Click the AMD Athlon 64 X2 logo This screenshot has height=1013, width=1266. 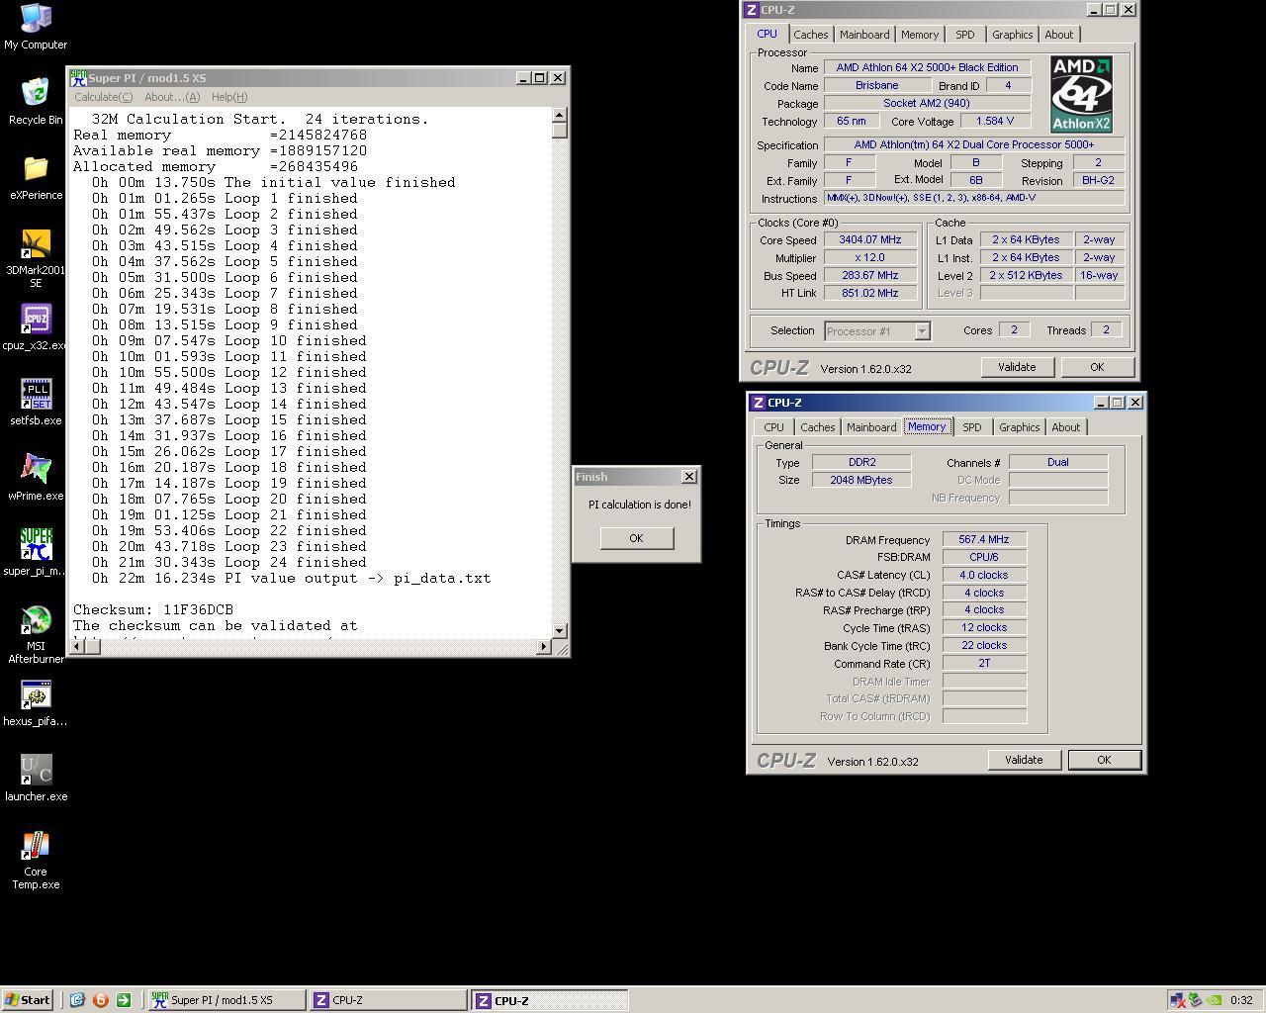click(1081, 94)
